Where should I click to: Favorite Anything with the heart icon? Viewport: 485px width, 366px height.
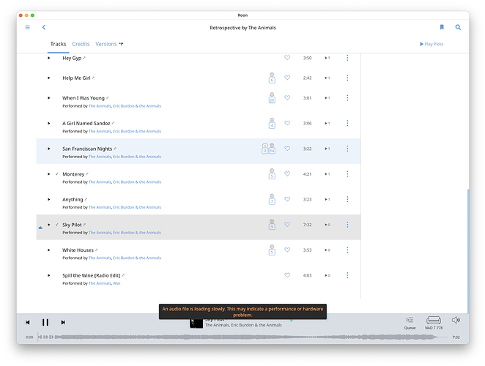287,199
